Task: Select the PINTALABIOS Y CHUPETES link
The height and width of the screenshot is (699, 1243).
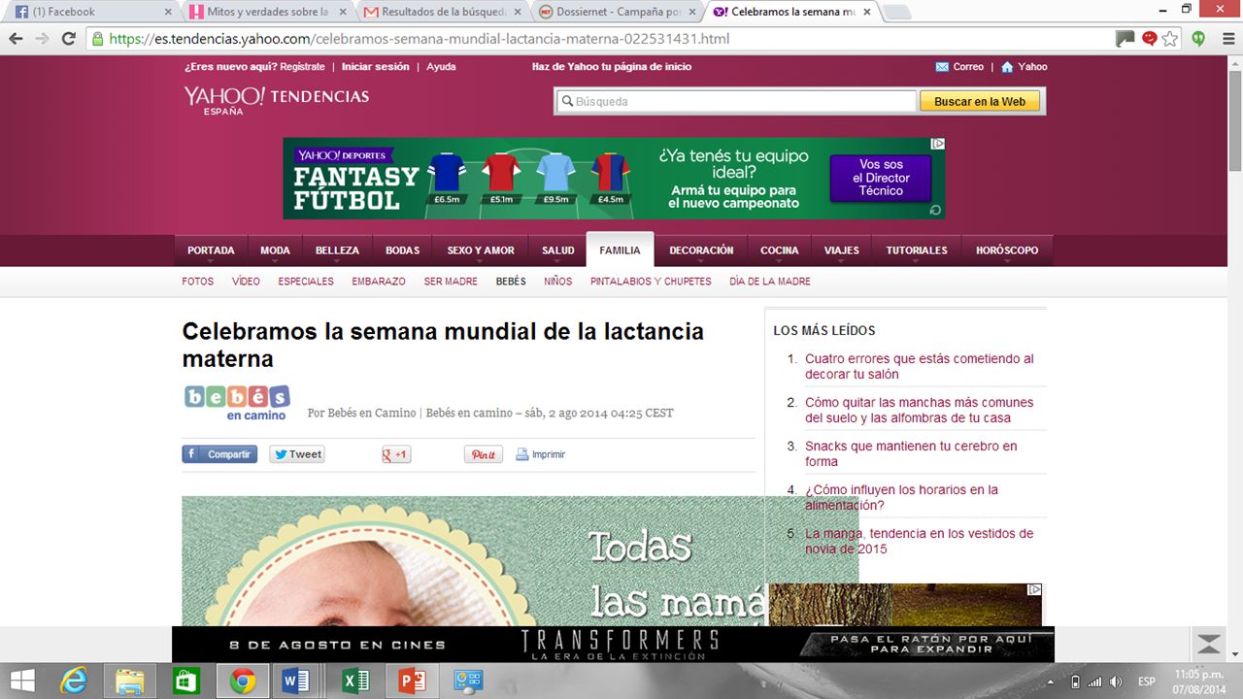Action: [651, 282]
